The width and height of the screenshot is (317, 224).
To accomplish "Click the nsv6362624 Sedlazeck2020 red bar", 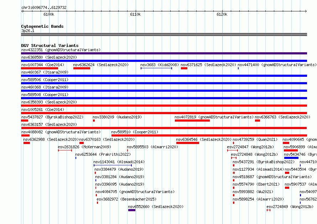I will click(82, 68).
